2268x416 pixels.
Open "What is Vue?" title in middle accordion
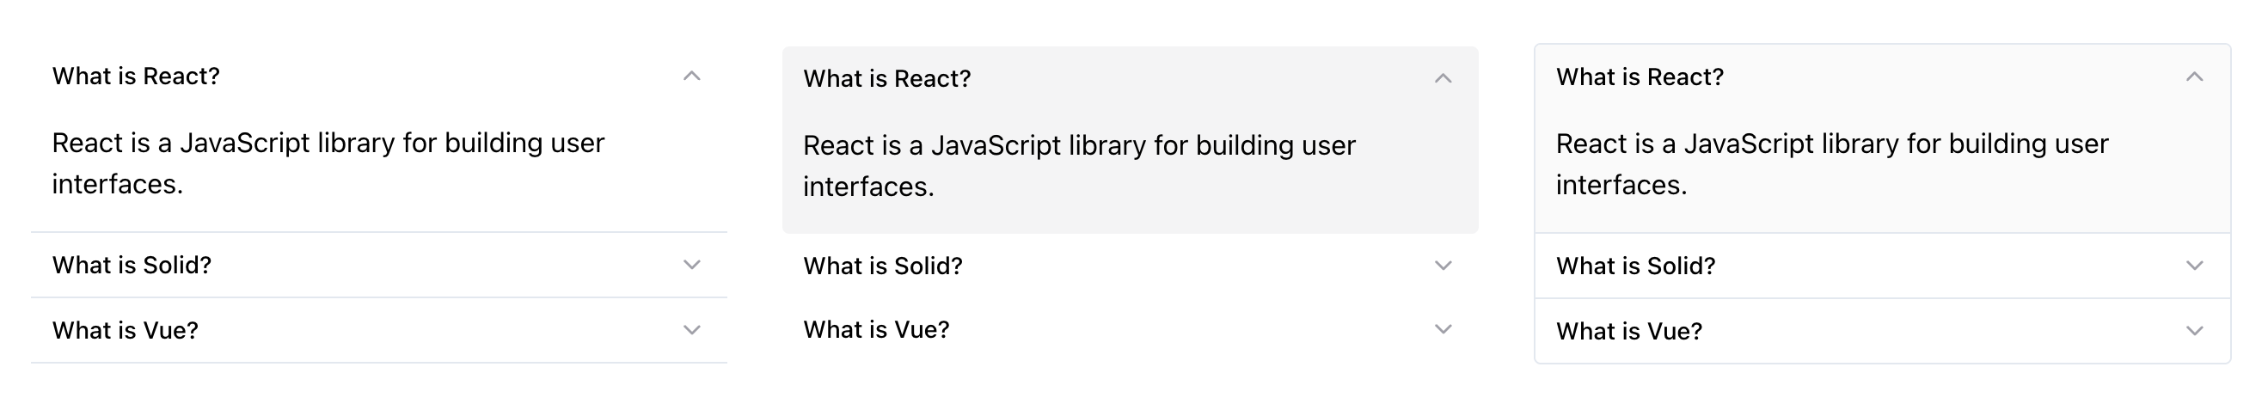click(877, 330)
